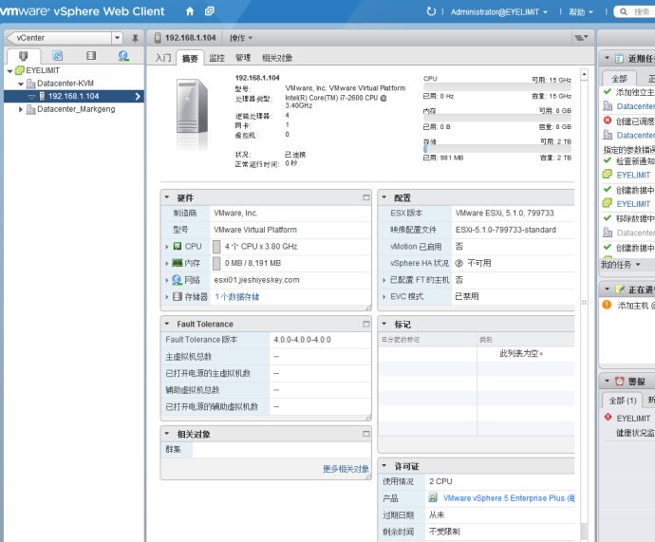Screen dimensions: 655x542
Task: Maximize the 相关对象 portlet
Action: coord(365,434)
